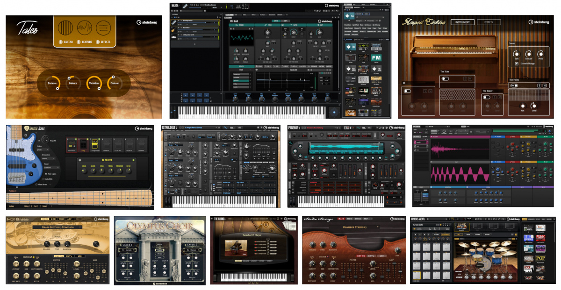
Task: Switch to the EFFECTS tab in Amped Elektra
Action: (x=489, y=22)
